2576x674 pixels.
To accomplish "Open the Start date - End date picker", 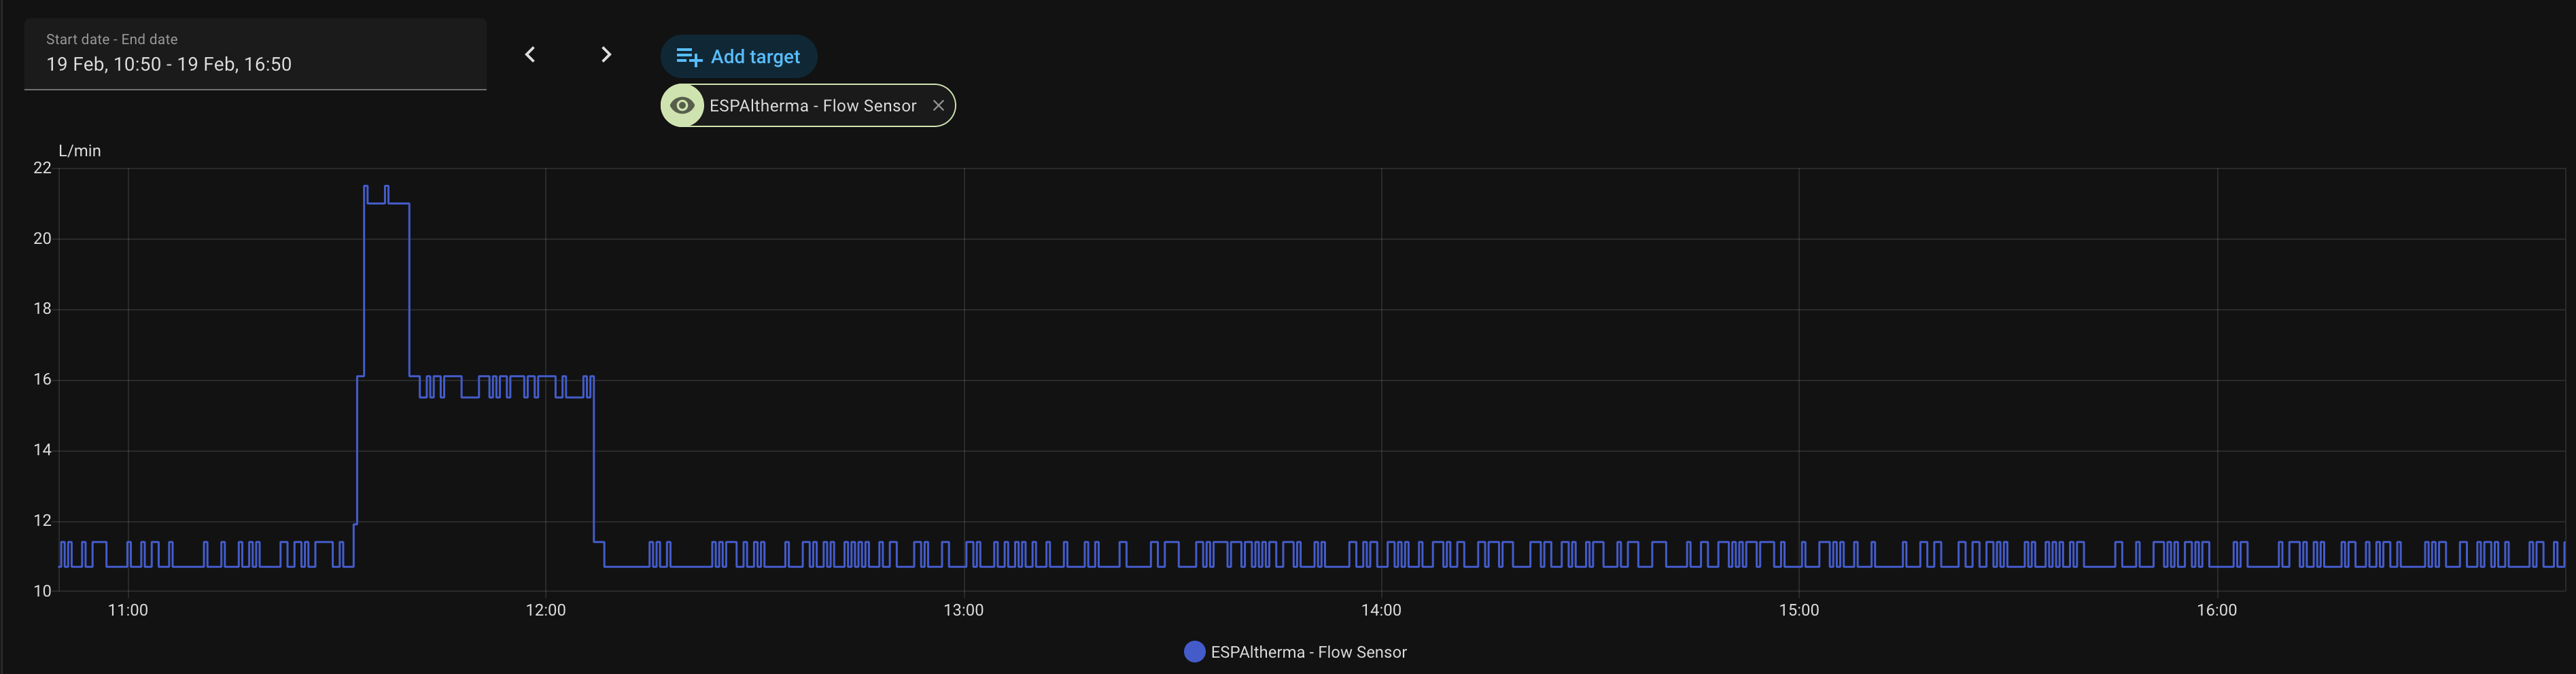I will click(255, 54).
